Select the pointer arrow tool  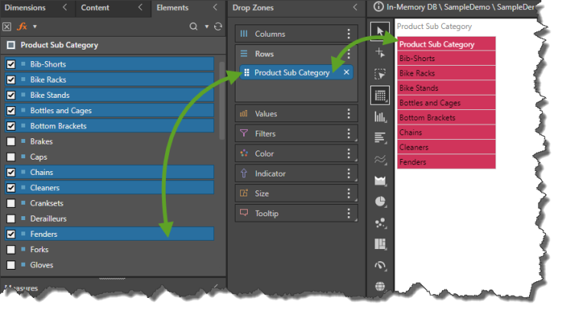pyautogui.click(x=380, y=31)
